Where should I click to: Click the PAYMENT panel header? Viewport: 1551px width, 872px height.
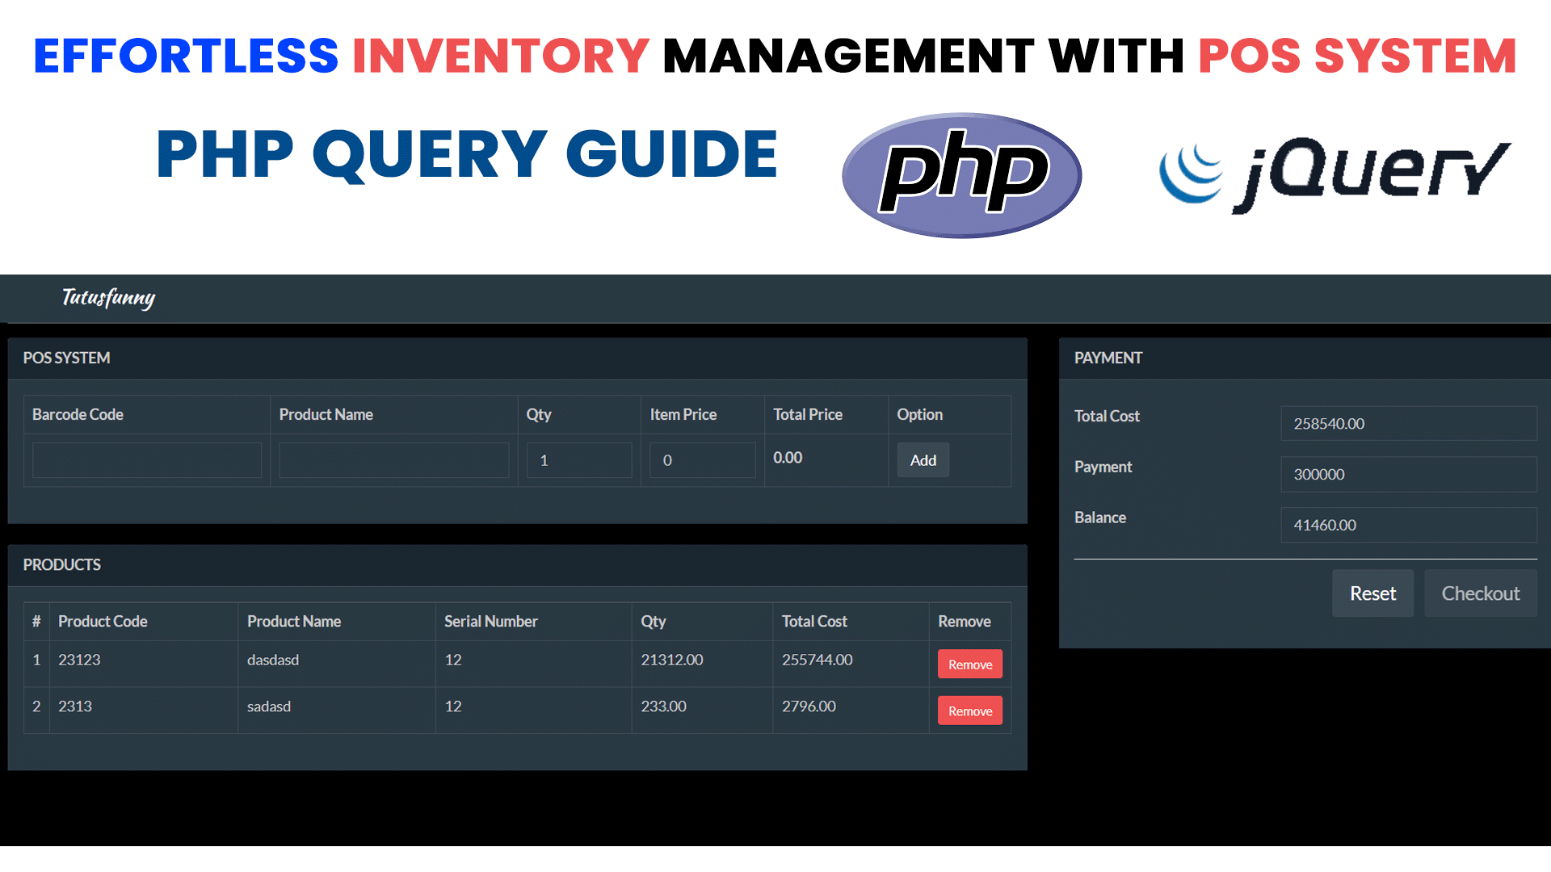coord(1108,358)
